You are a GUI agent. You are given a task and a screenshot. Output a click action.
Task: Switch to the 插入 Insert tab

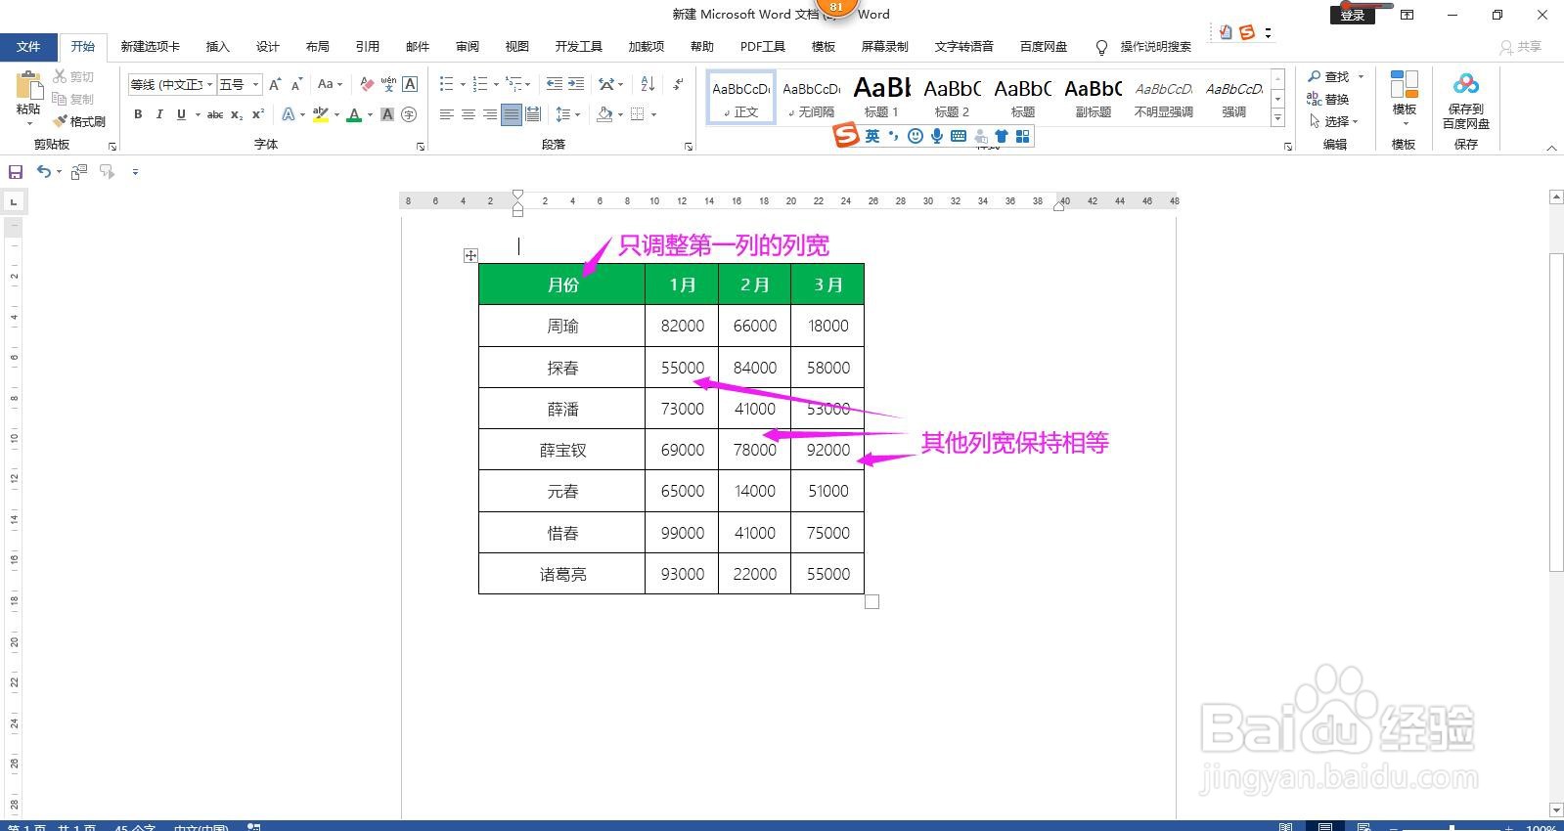pos(217,46)
